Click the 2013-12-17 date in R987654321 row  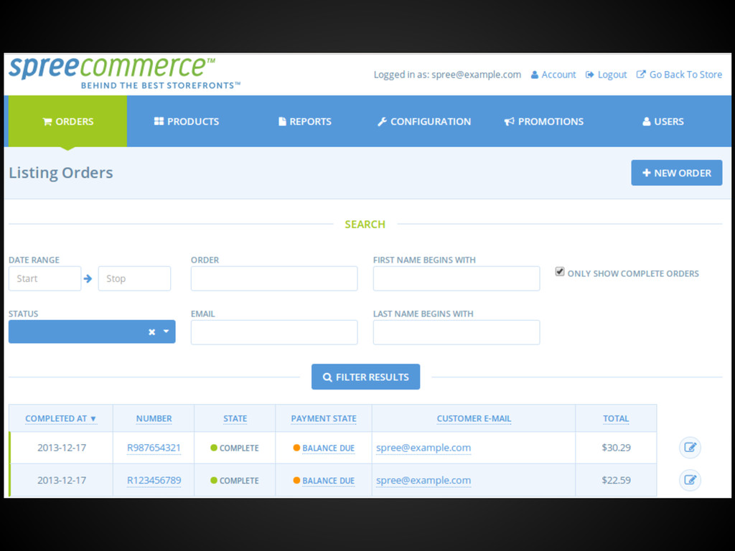pos(62,448)
